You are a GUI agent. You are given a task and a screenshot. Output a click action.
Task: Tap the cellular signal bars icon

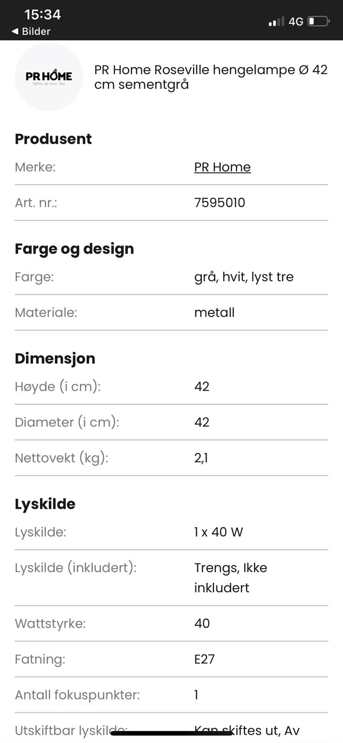click(276, 21)
